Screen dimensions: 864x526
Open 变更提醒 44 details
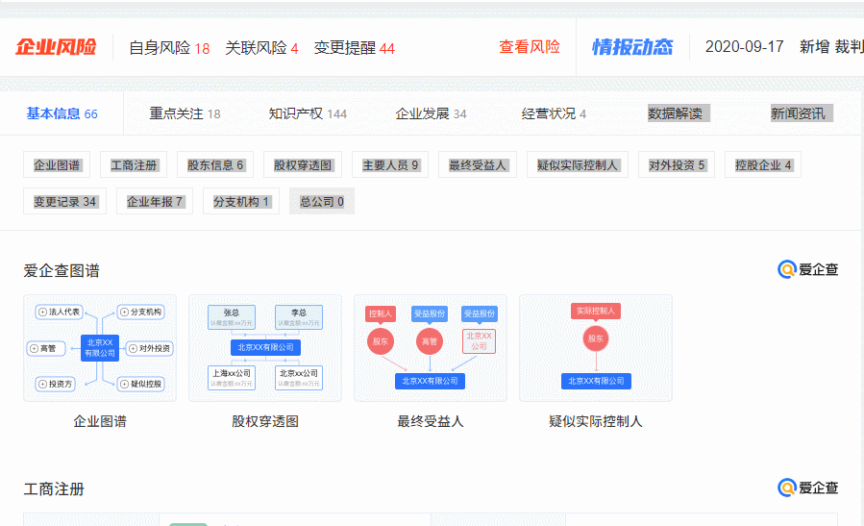[355, 48]
